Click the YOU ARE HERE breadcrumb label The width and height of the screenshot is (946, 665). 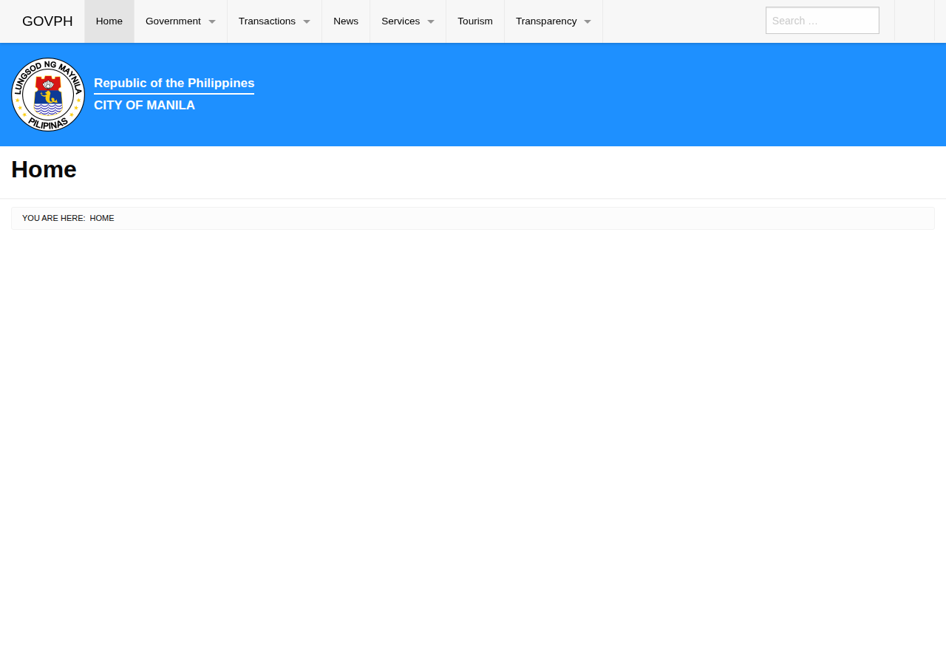tap(54, 219)
